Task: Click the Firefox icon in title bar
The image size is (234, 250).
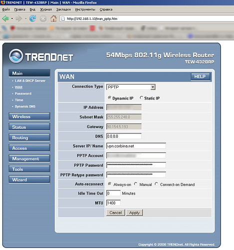Action: tap(2, 2)
